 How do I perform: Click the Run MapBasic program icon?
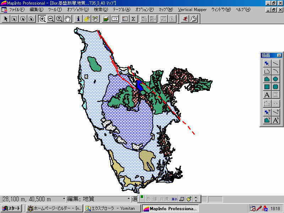point(184,19)
